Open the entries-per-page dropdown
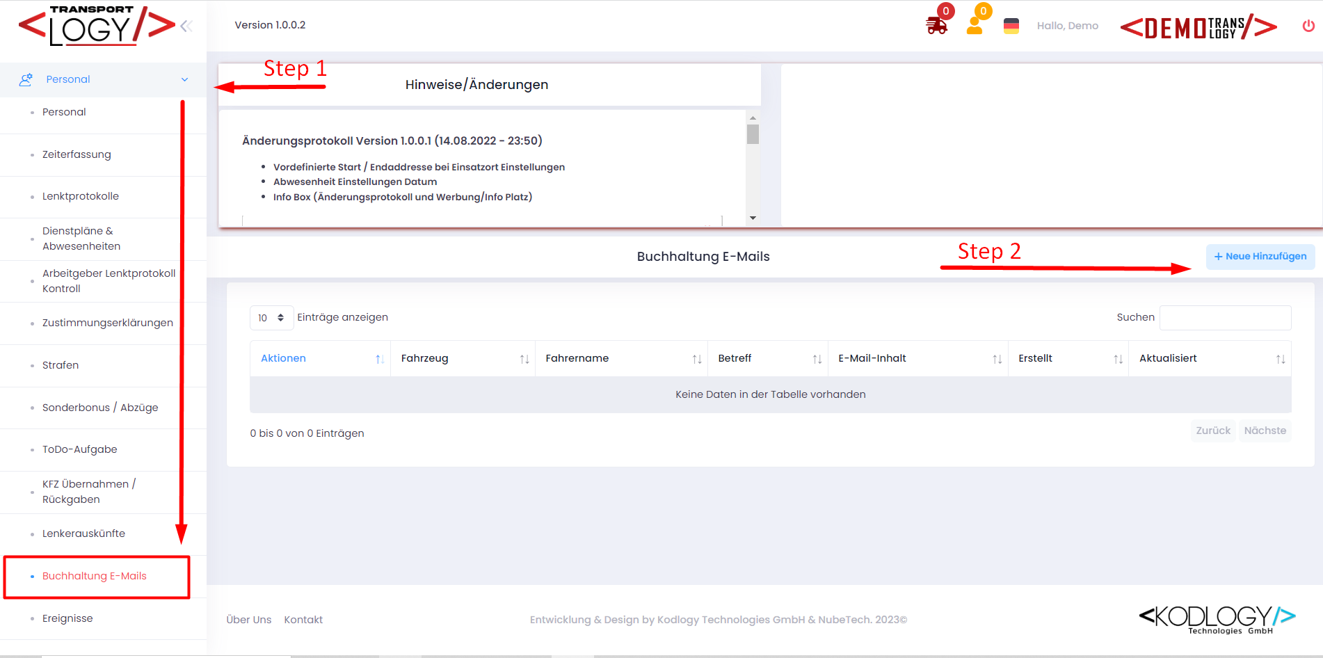The width and height of the screenshot is (1323, 658). [271, 318]
